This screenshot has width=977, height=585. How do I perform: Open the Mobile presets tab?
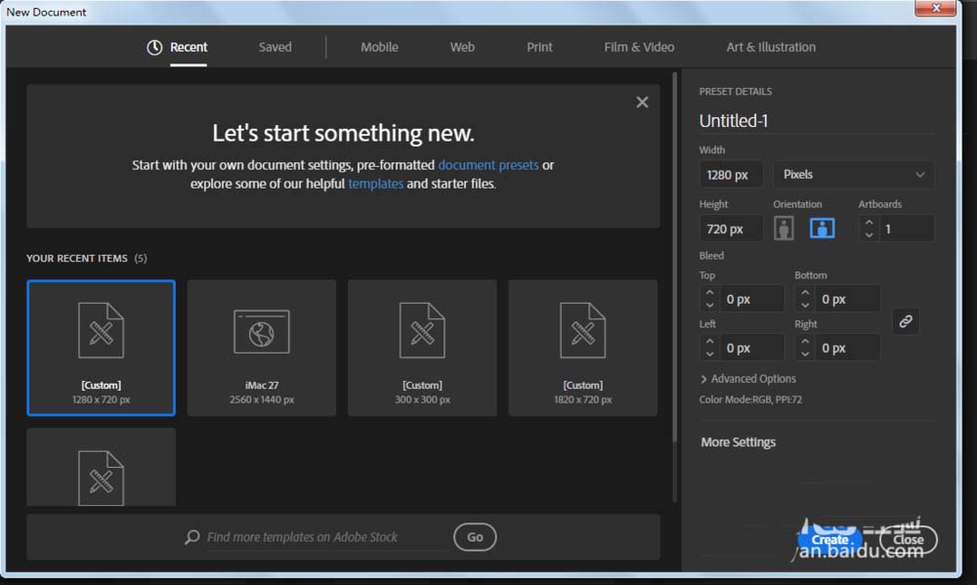click(379, 47)
